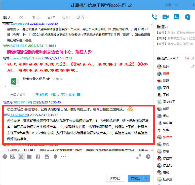The image size is (195, 185).
Task: Open message history clock icon
Action: click(x=148, y=157)
